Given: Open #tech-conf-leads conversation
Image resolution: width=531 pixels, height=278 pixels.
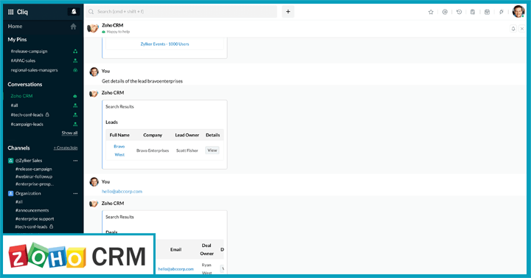Looking at the screenshot, I should tap(27, 115).
